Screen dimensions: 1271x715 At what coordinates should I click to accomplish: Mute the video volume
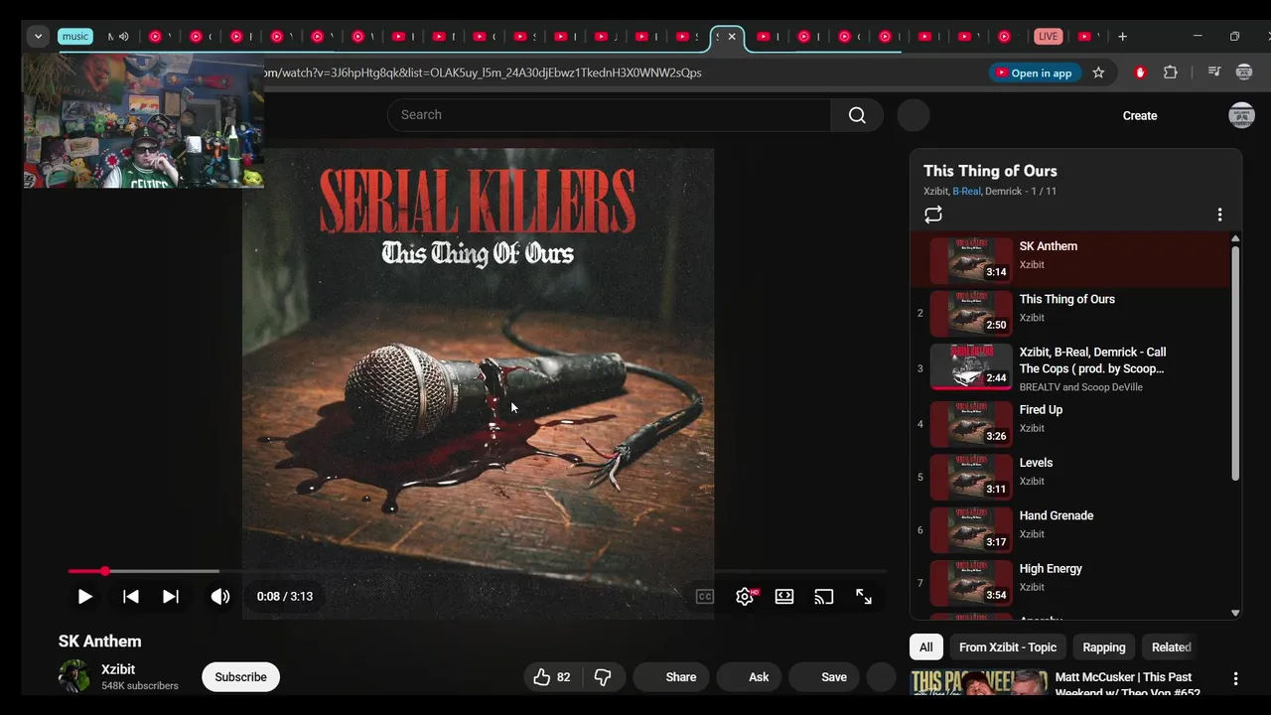[220, 597]
